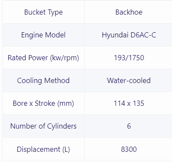172x163 pixels.
Task: Click the word Cylinders in the table
Action: pyautogui.click(x=62, y=126)
